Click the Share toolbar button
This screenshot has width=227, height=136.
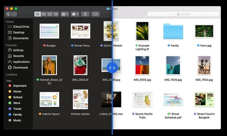85,14
